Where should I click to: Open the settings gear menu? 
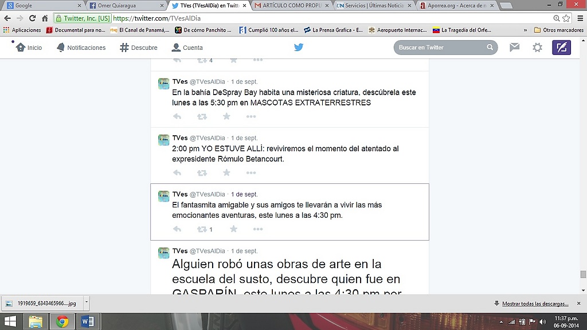click(x=537, y=48)
